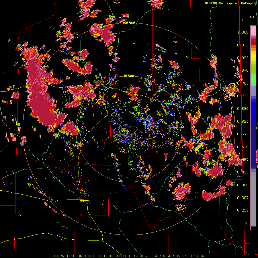The image size is (258, 258).
Task: Click the pink top segment of the color bar
Action: click(253, 30)
